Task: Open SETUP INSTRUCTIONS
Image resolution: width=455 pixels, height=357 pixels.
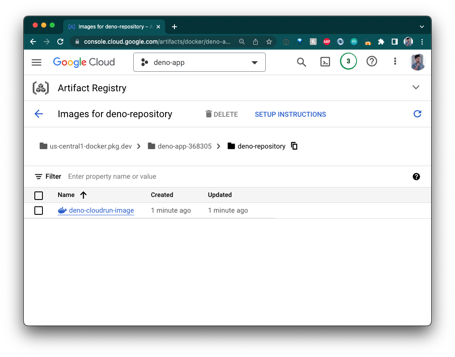Action: point(290,114)
